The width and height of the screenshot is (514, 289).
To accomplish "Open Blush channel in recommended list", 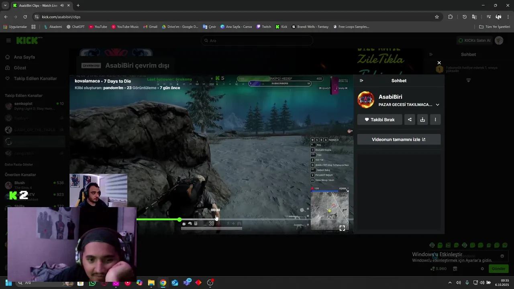I will 34,185.
